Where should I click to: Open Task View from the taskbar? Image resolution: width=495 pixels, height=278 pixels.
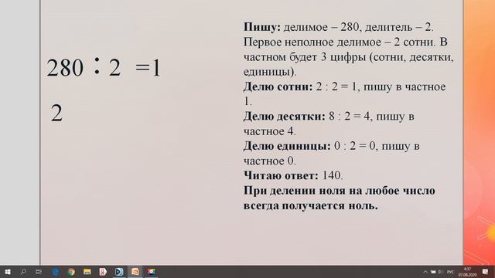tap(39, 272)
